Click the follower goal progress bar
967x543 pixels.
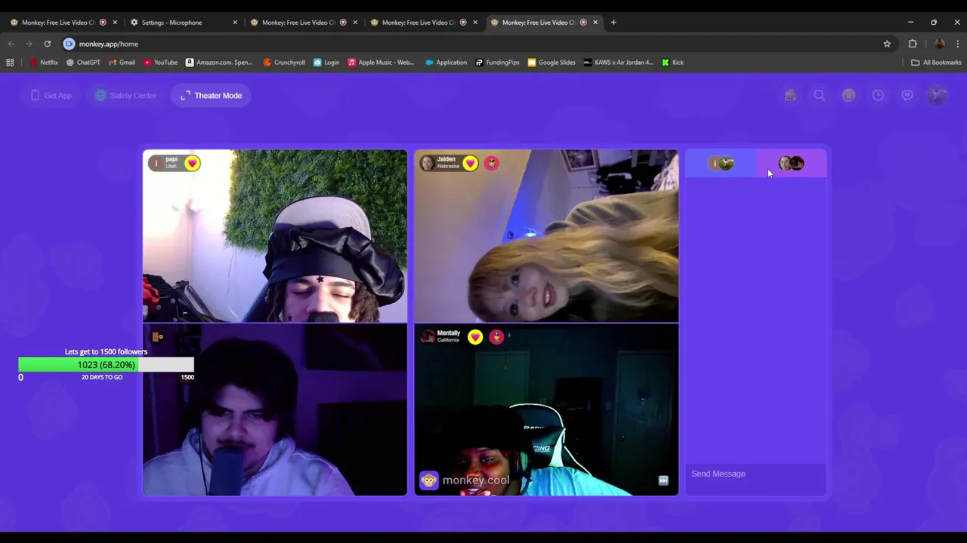pyautogui.click(x=106, y=365)
